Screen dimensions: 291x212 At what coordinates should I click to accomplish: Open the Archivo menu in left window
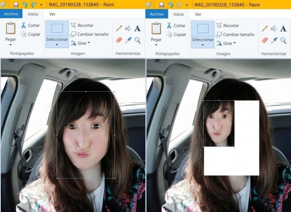click(x=11, y=14)
